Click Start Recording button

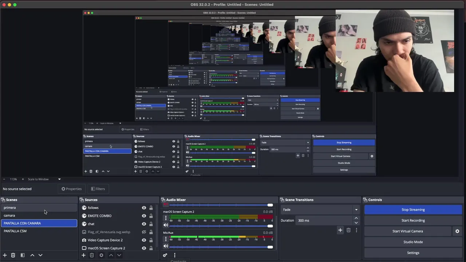pyautogui.click(x=413, y=221)
